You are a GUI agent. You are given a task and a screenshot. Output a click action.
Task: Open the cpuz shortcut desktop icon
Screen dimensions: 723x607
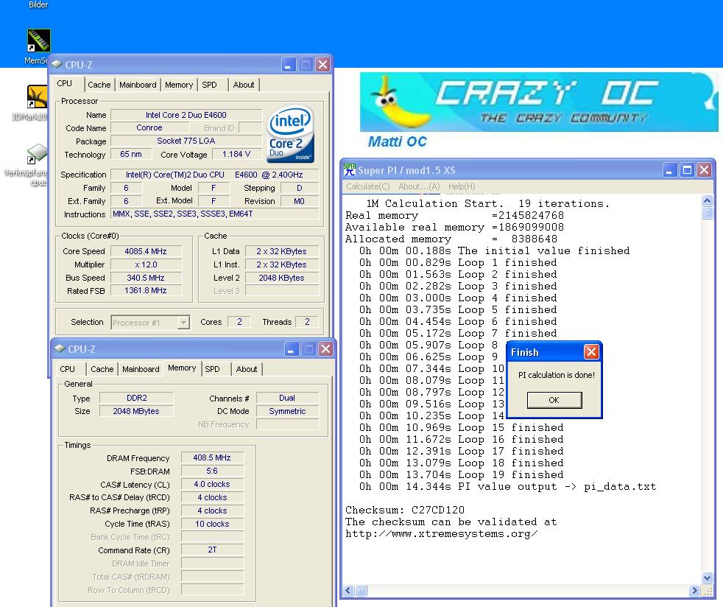point(38,154)
